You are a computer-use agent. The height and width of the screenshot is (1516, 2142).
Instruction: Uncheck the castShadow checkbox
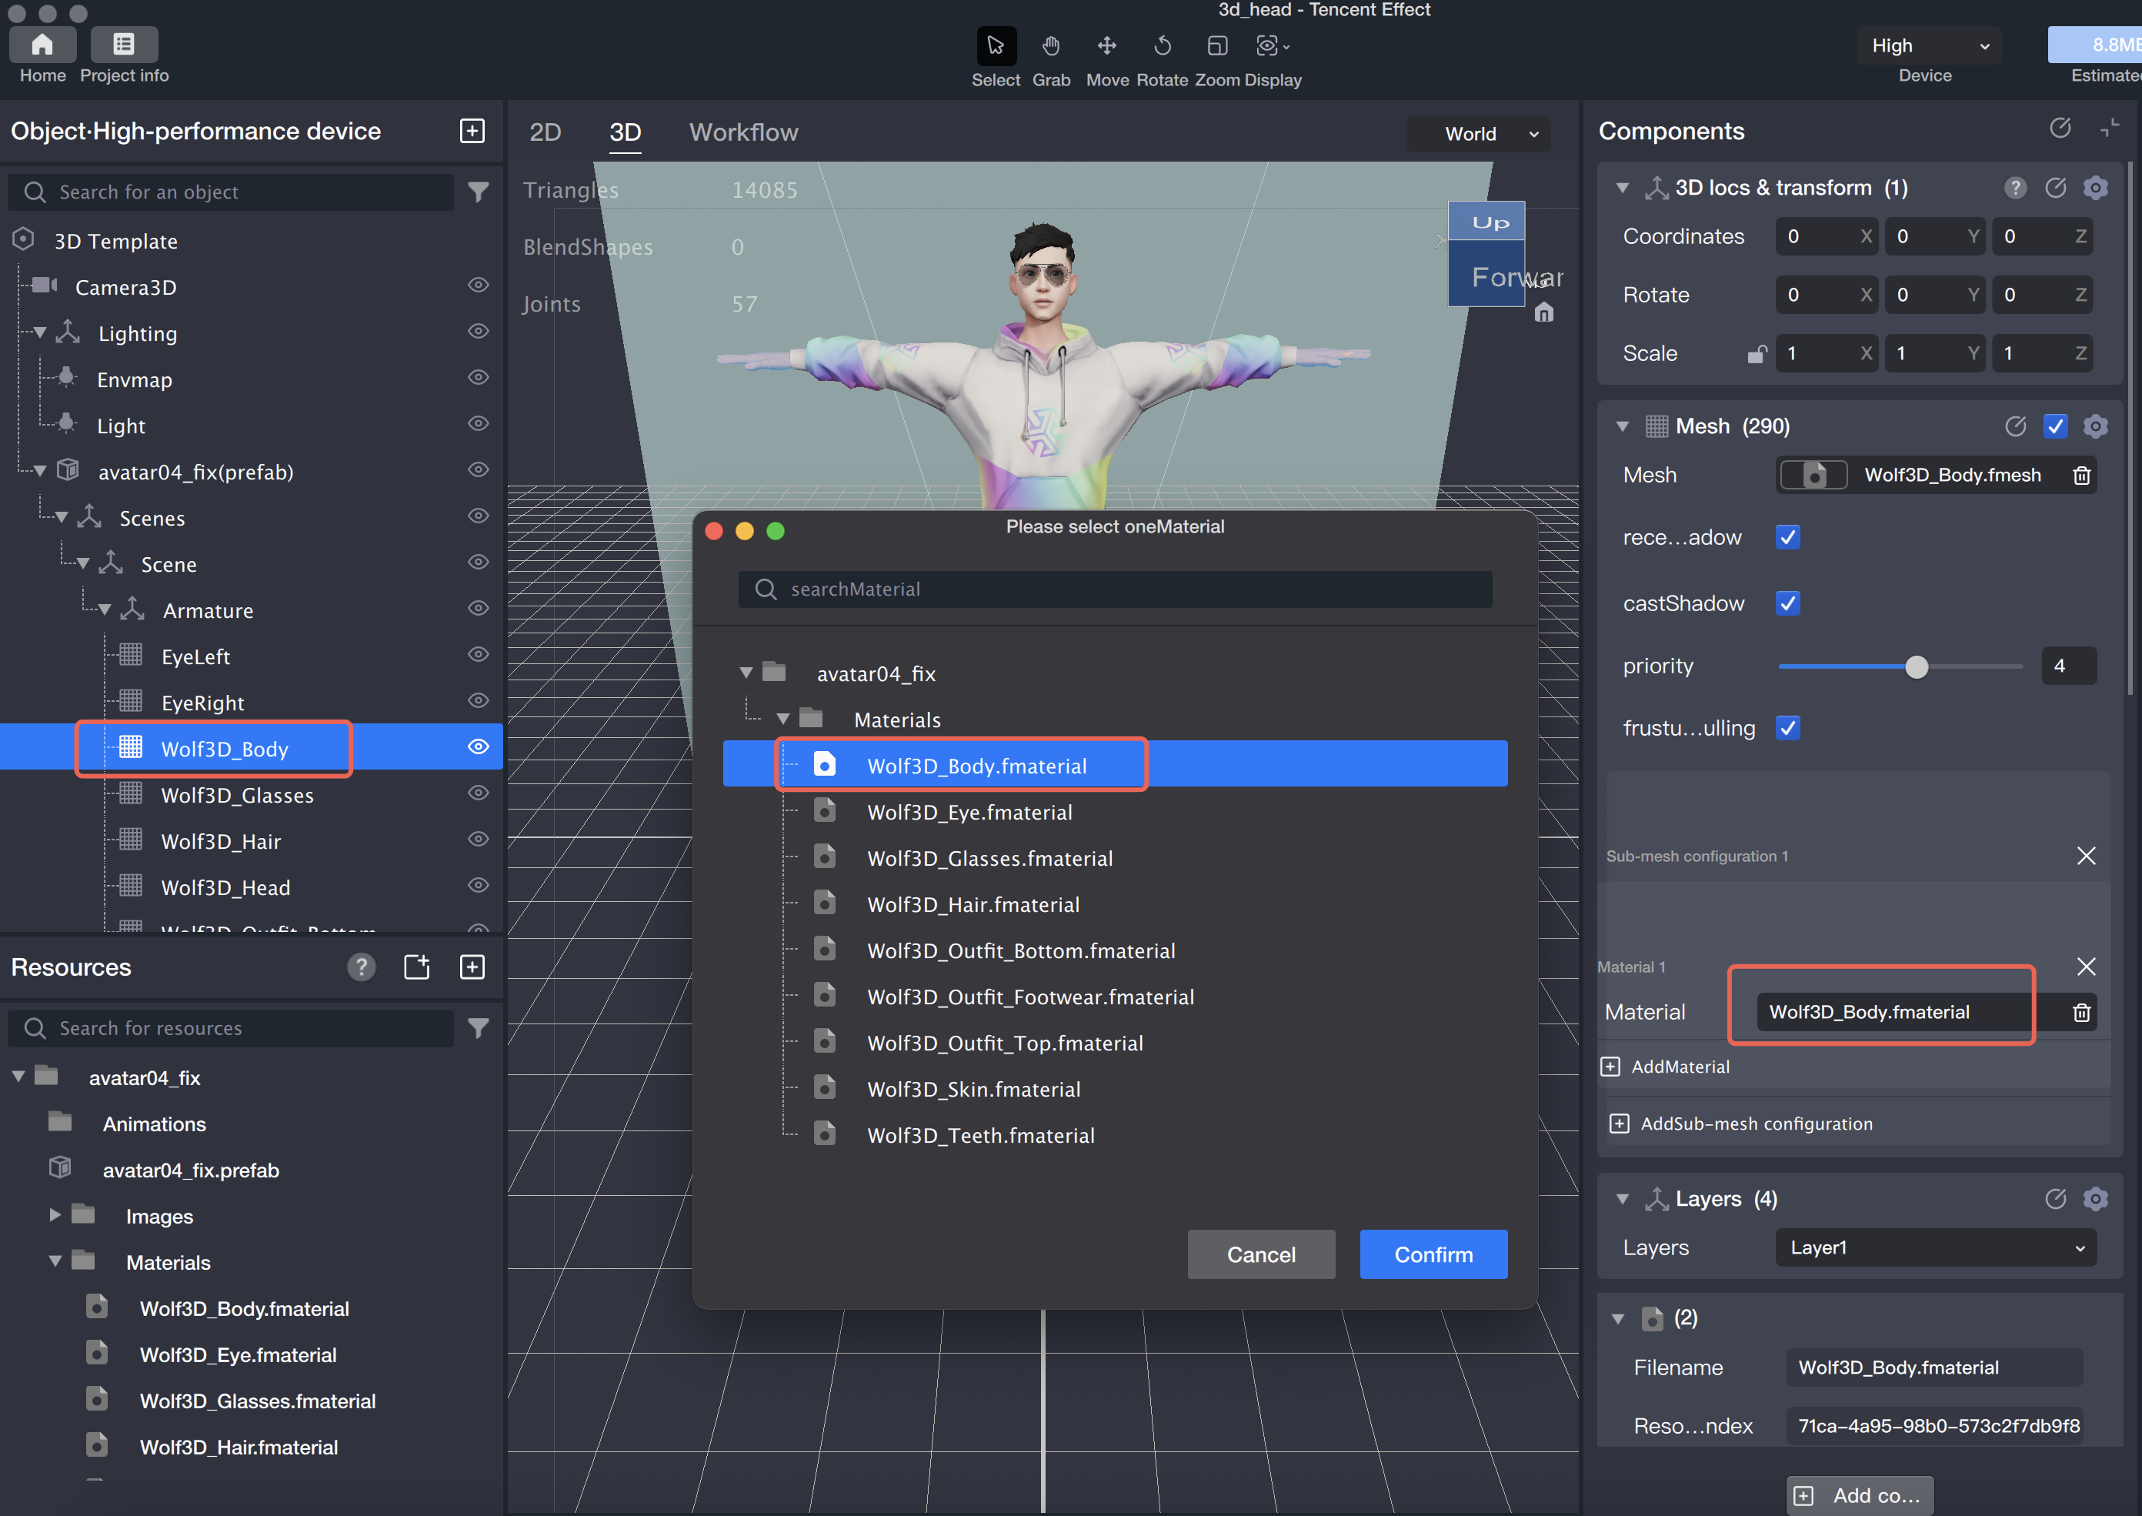coord(1787,603)
